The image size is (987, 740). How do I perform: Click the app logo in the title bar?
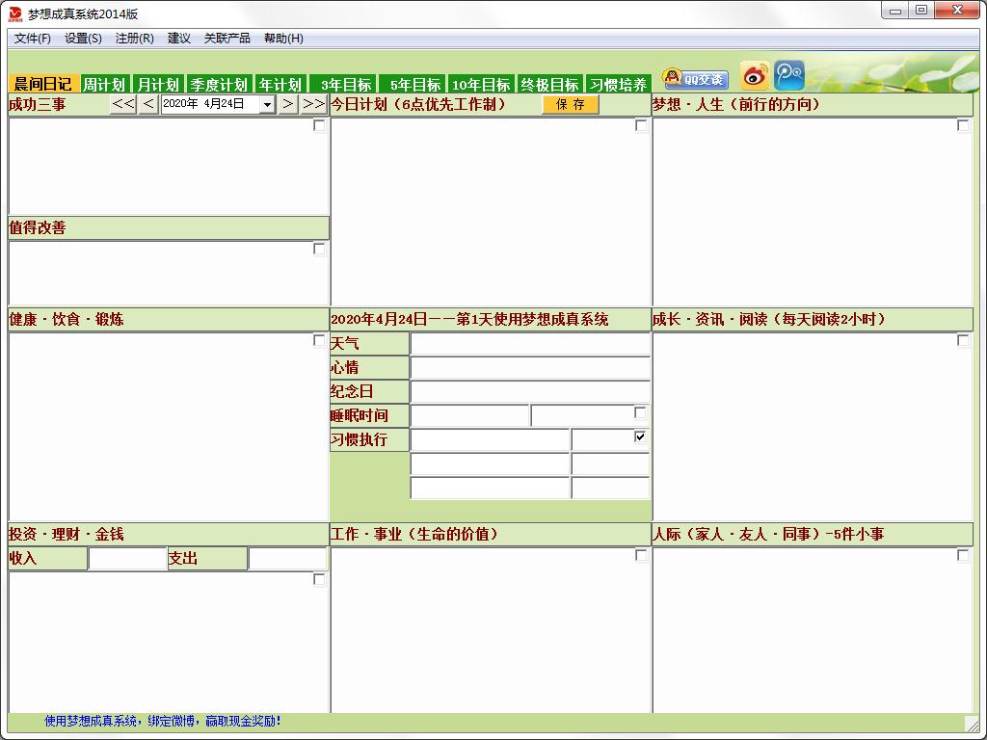pos(14,13)
